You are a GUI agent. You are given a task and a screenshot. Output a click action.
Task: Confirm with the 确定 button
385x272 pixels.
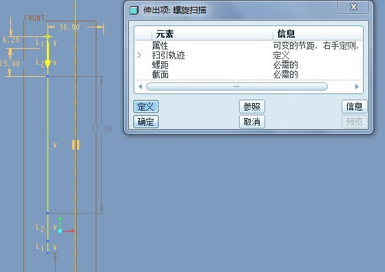click(x=146, y=122)
